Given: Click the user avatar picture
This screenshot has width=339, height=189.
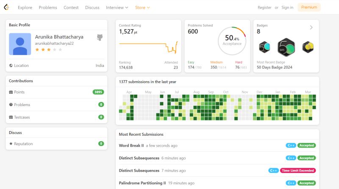Looking at the screenshot, I should (x=20, y=44).
